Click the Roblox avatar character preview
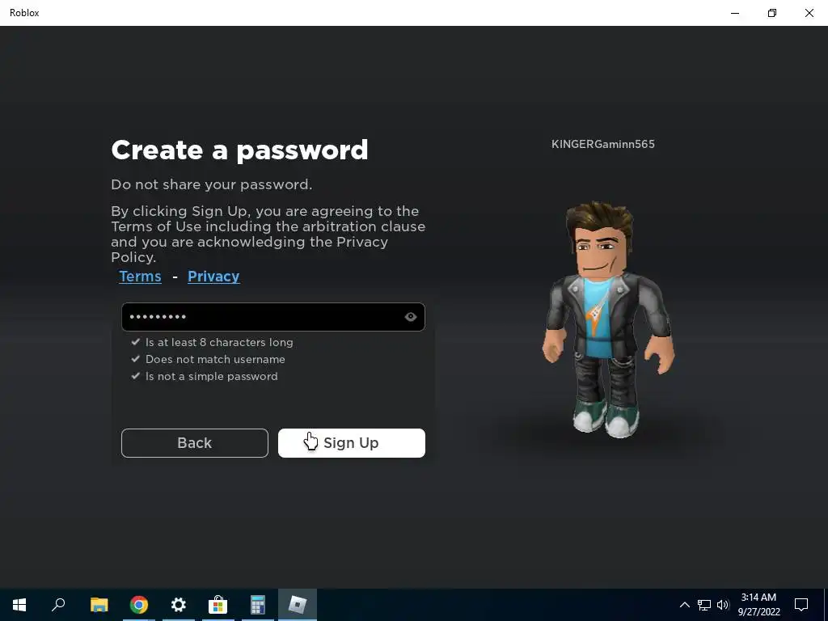This screenshot has width=828, height=621. (607, 319)
